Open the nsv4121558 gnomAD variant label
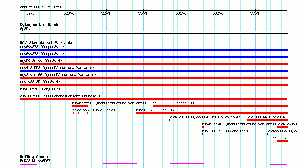 [57, 68]
